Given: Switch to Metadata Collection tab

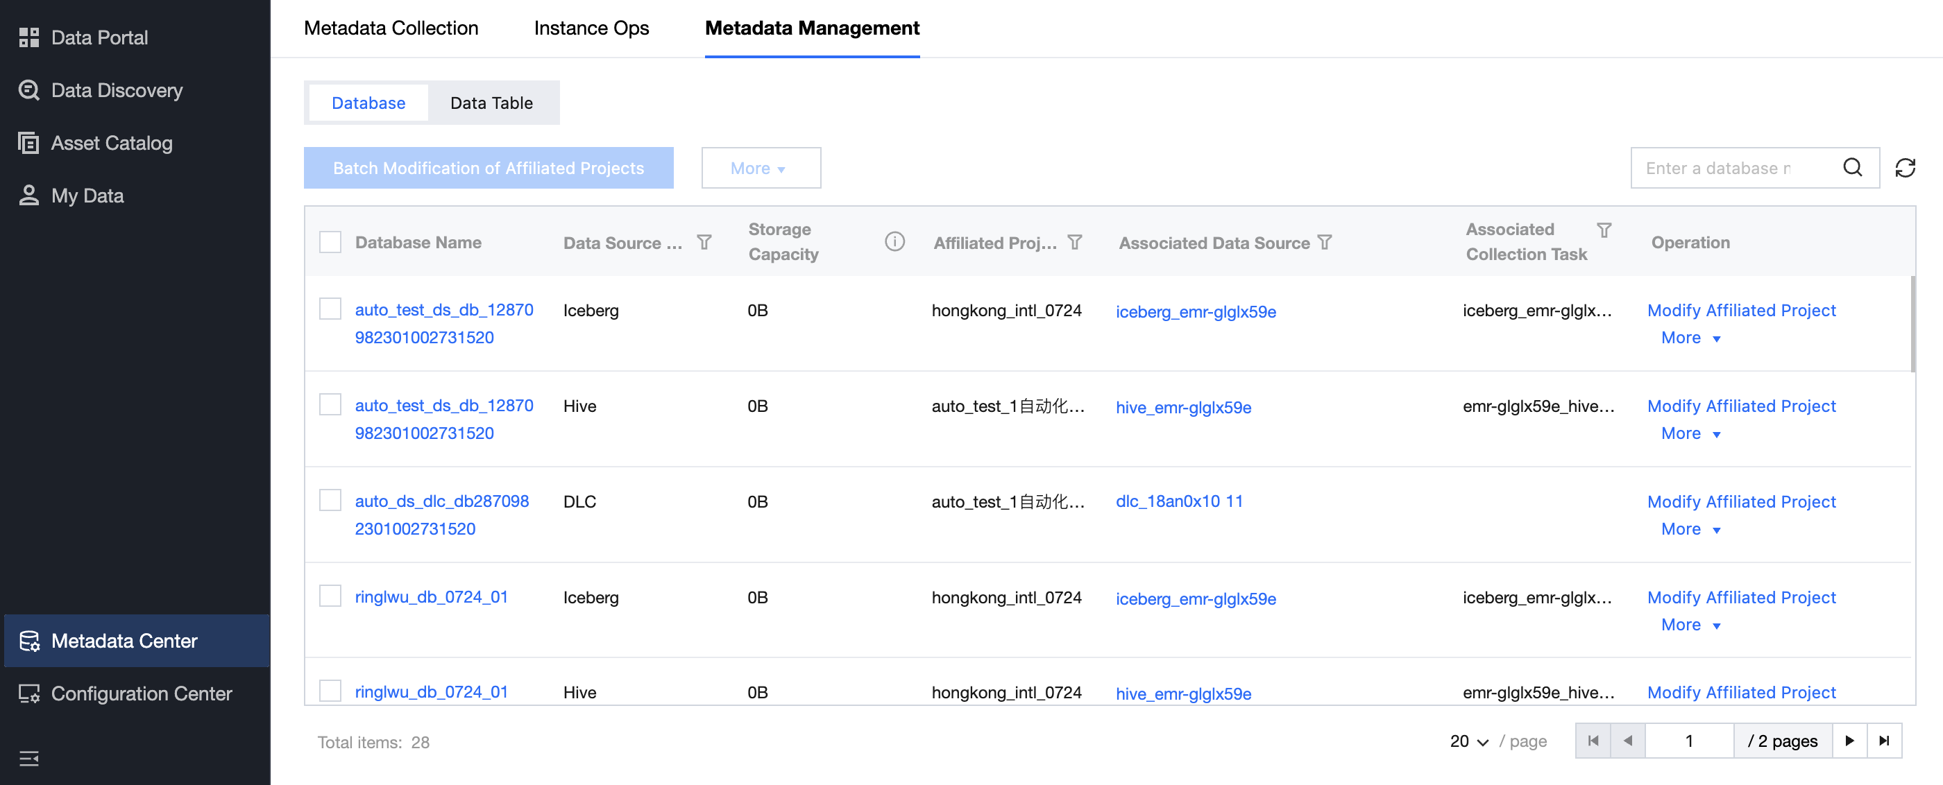Looking at the screenshot, I should pyautogui.click(x=391, y=28).
